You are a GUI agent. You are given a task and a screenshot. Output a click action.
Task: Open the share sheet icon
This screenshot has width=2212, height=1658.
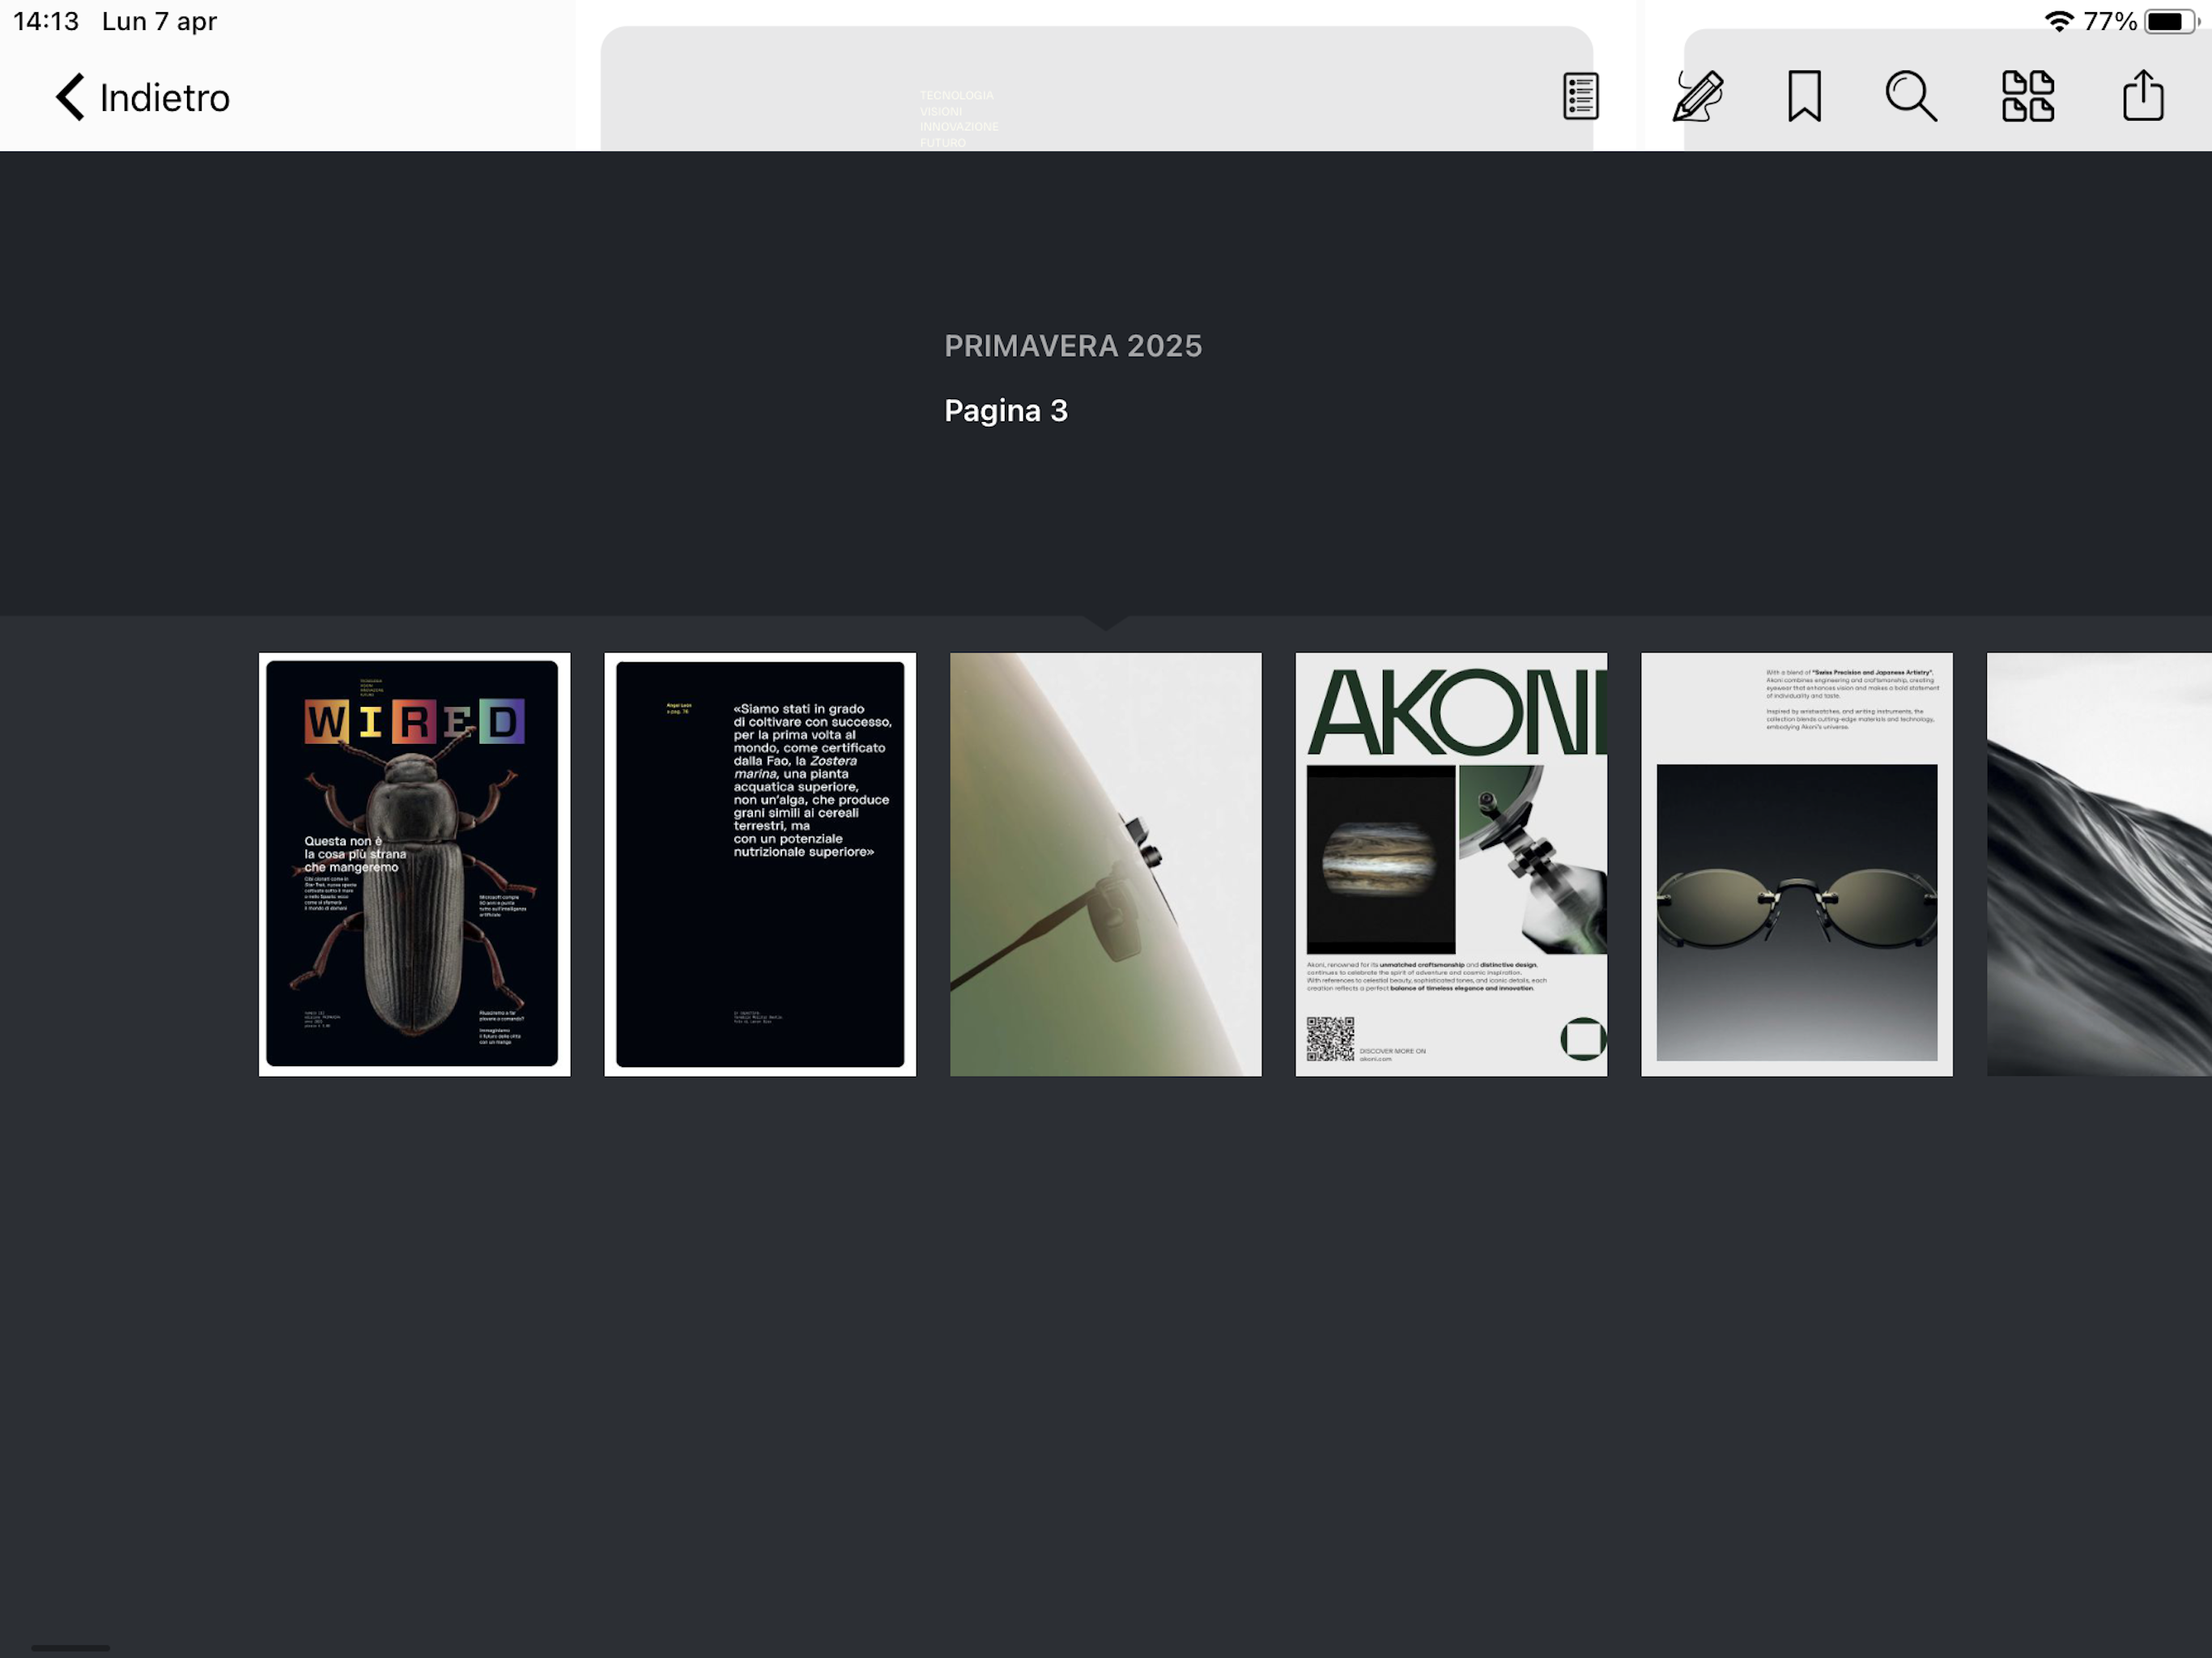click(x=2142, y=96)
